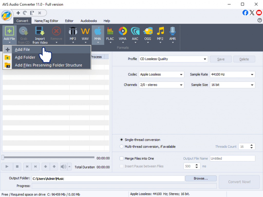Open the Codec dropdown
Viewport: 263px width, 197px height.
tap(161, 74)
